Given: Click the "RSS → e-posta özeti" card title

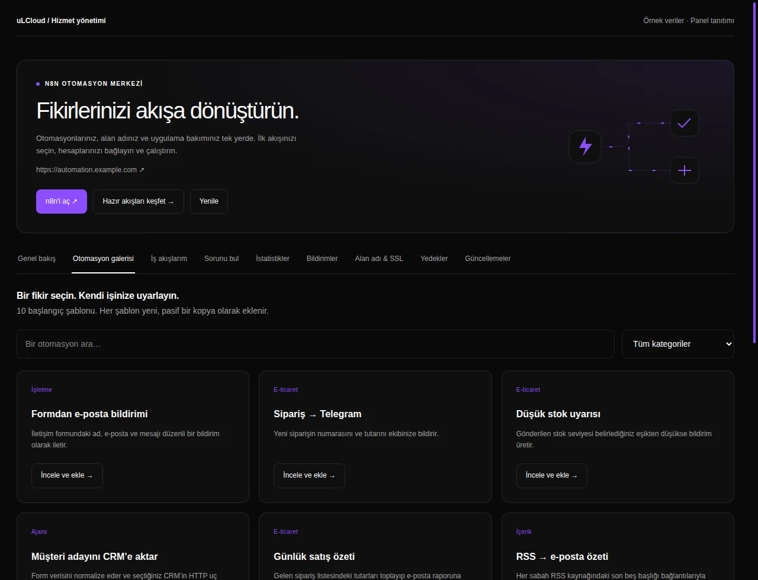Looking at the screenshot, I should [562, 557].
